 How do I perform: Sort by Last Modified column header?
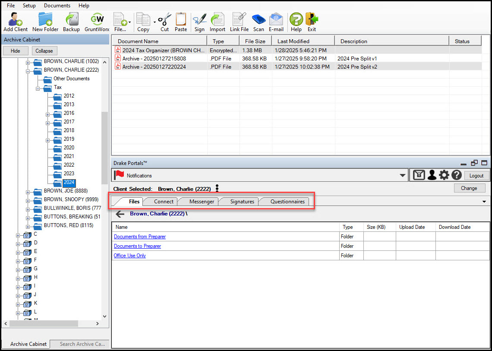click(x=303, y=41)
